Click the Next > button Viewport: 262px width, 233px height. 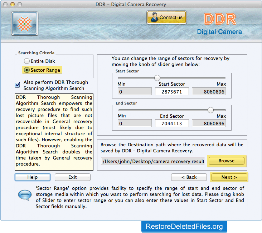(229, 177)
